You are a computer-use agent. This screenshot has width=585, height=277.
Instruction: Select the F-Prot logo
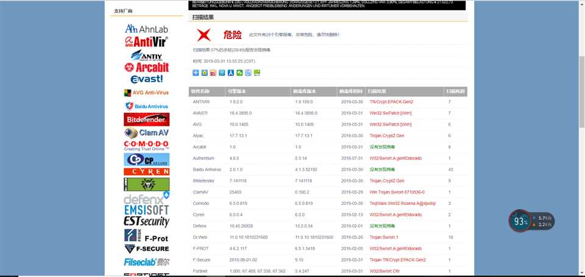(x=147, y=236)
